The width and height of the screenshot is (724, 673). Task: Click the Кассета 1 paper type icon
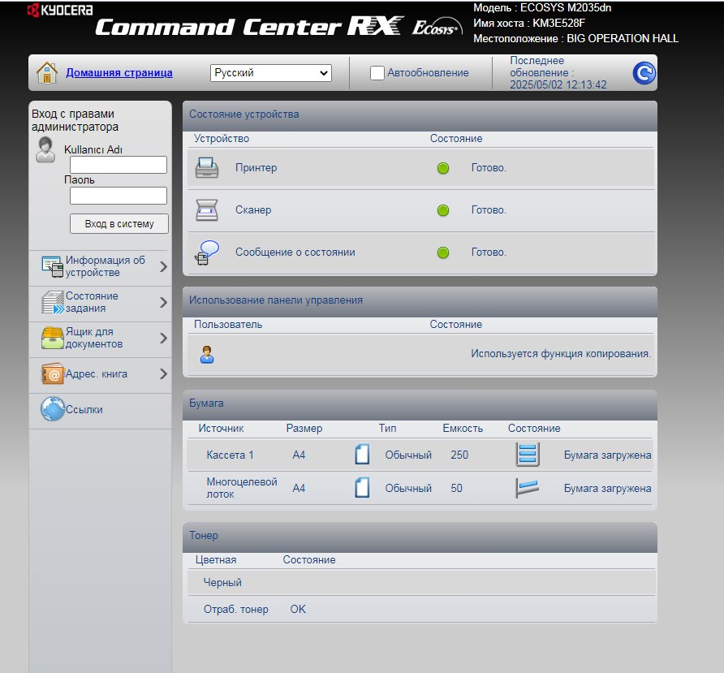tap(362, 454)
